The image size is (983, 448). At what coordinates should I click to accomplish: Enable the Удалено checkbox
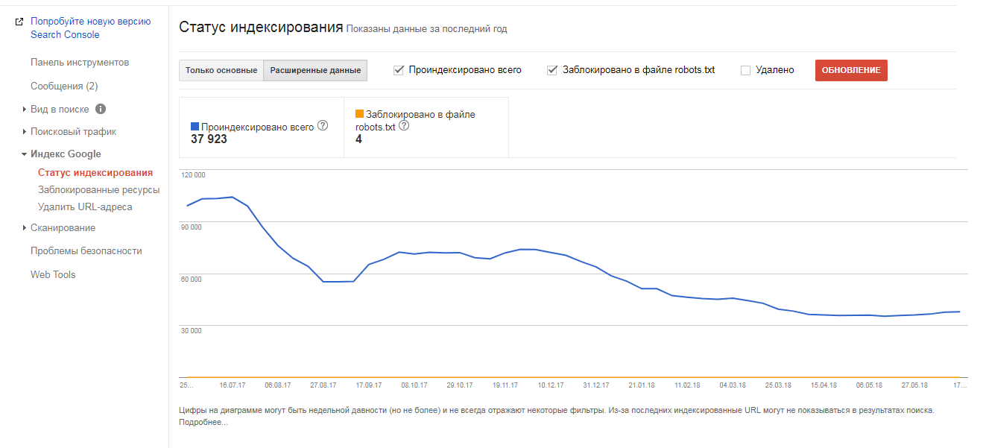click(x=745, y=70)
